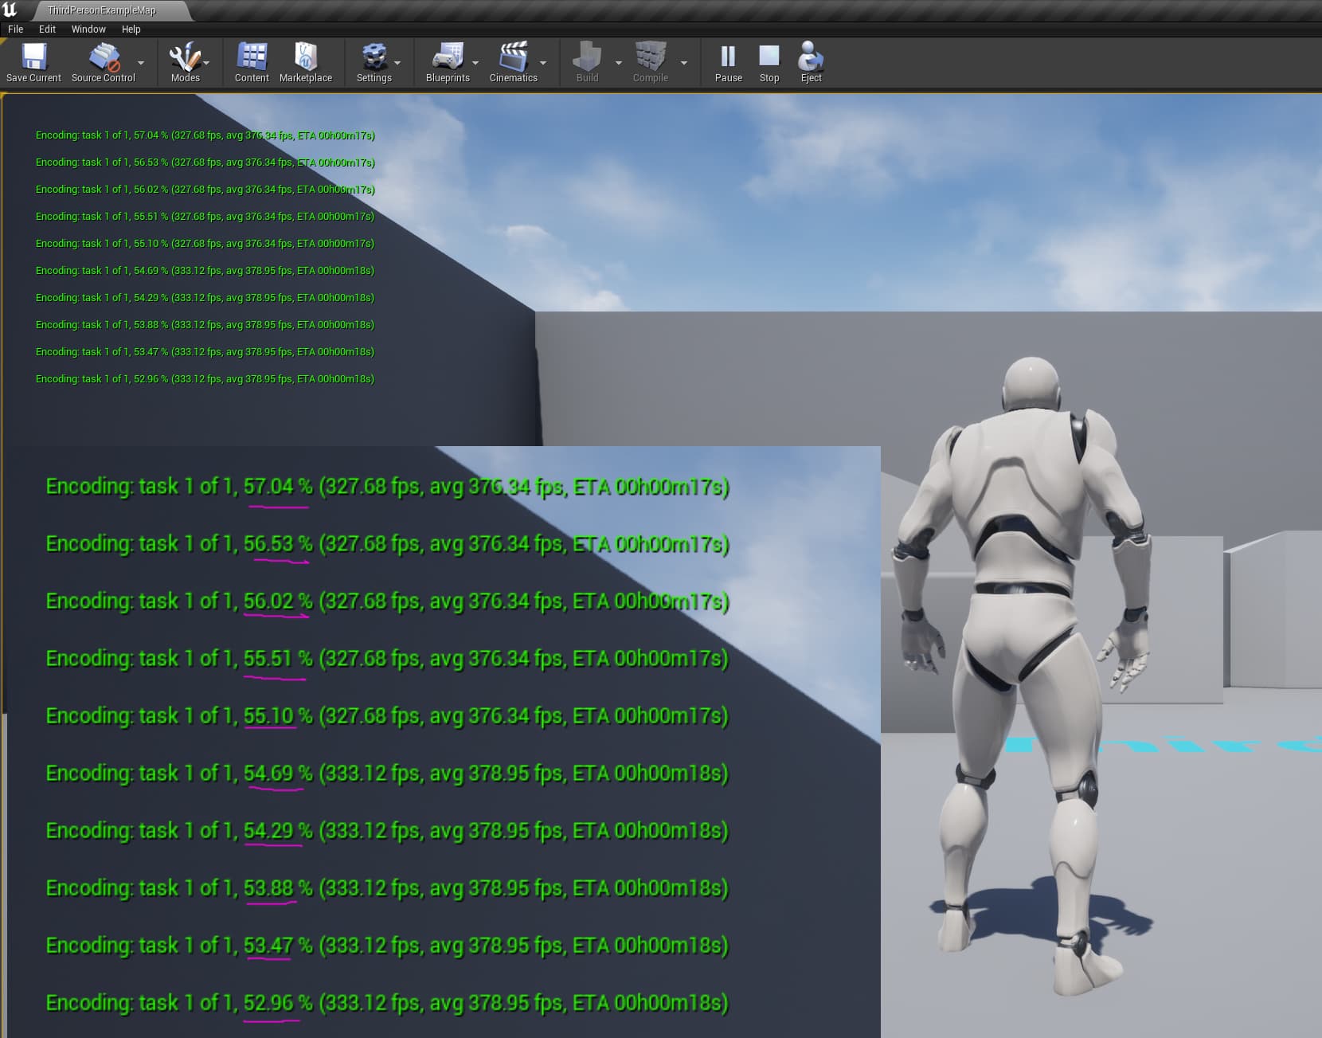Click the small log line showing 54.69 %
This screenshot has height=1038, width=1322.
pyautogui.click(x=205, y=271)
